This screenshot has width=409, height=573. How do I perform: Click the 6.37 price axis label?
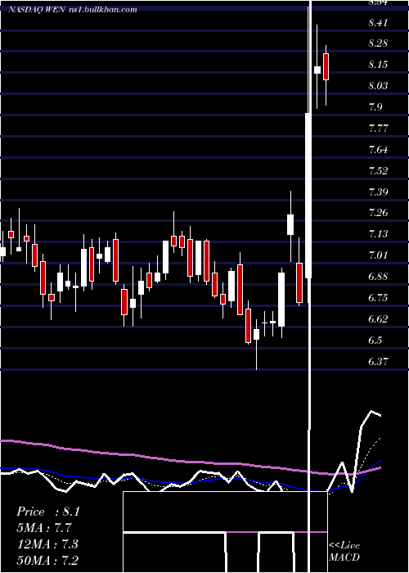[x=378, y=362]
